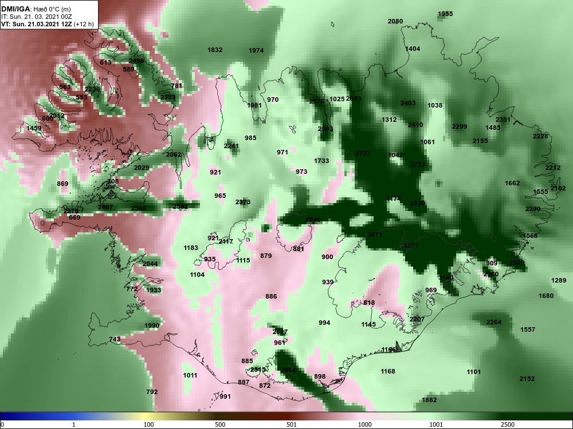This screenshot has height=429, width=573.
Task: Click the coastal value 2351
Action: 503,120
